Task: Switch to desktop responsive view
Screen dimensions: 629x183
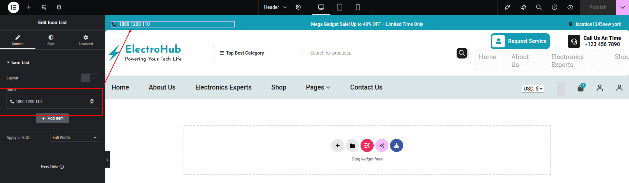Action: (x=321, y=7)
